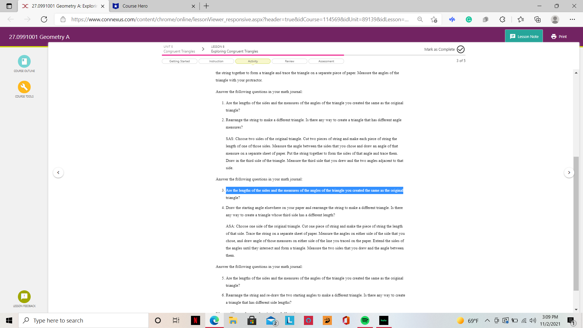The image size is (583, 328).
Task: Open the Lesson Feedback icon
Action: point(24,297)
